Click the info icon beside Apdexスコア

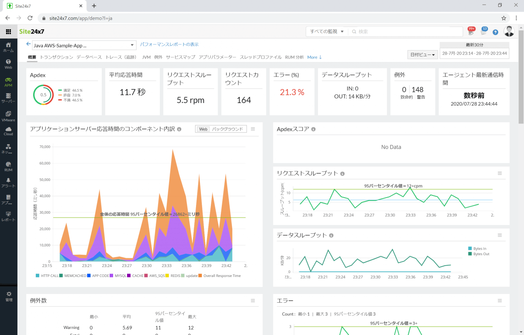(314, 130)
